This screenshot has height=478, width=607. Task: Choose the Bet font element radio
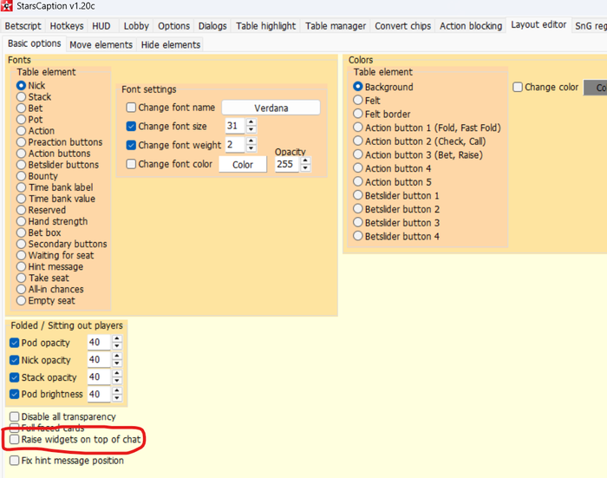pyautogui.click(x=22, y=108)
